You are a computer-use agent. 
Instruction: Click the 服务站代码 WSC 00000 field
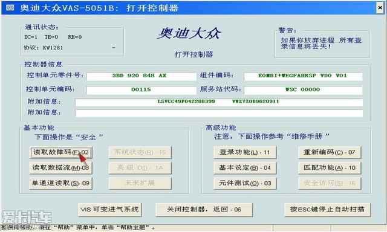click(303, 90)
